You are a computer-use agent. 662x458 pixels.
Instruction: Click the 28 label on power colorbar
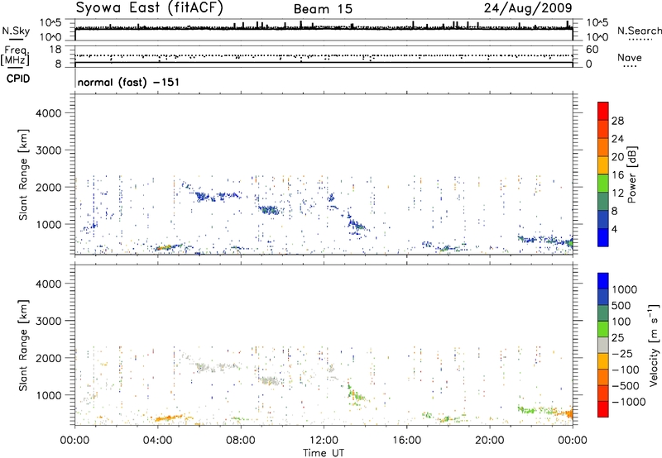coord(617,121)
